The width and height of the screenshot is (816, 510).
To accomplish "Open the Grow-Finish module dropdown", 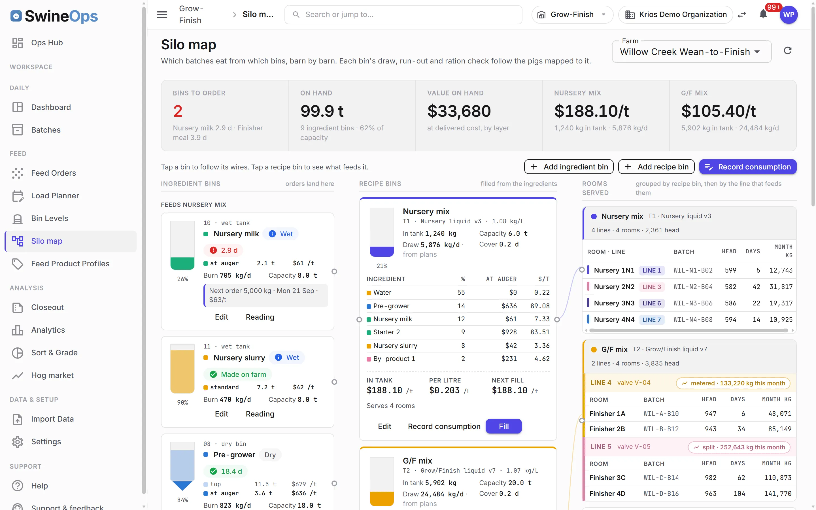I will tap(572, 14).
